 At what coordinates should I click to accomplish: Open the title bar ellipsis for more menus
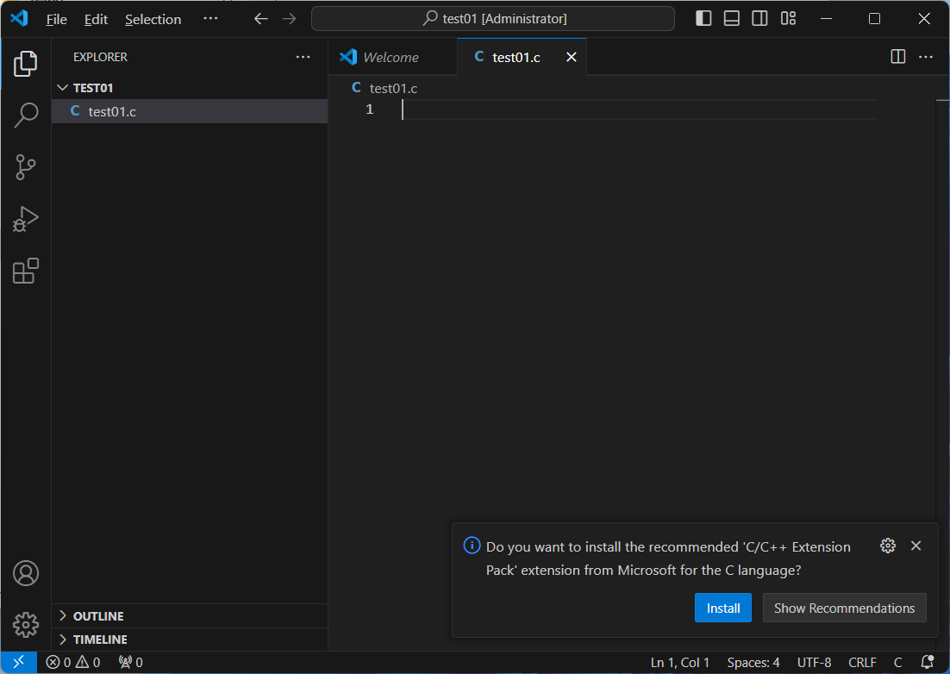coord(210,19)
